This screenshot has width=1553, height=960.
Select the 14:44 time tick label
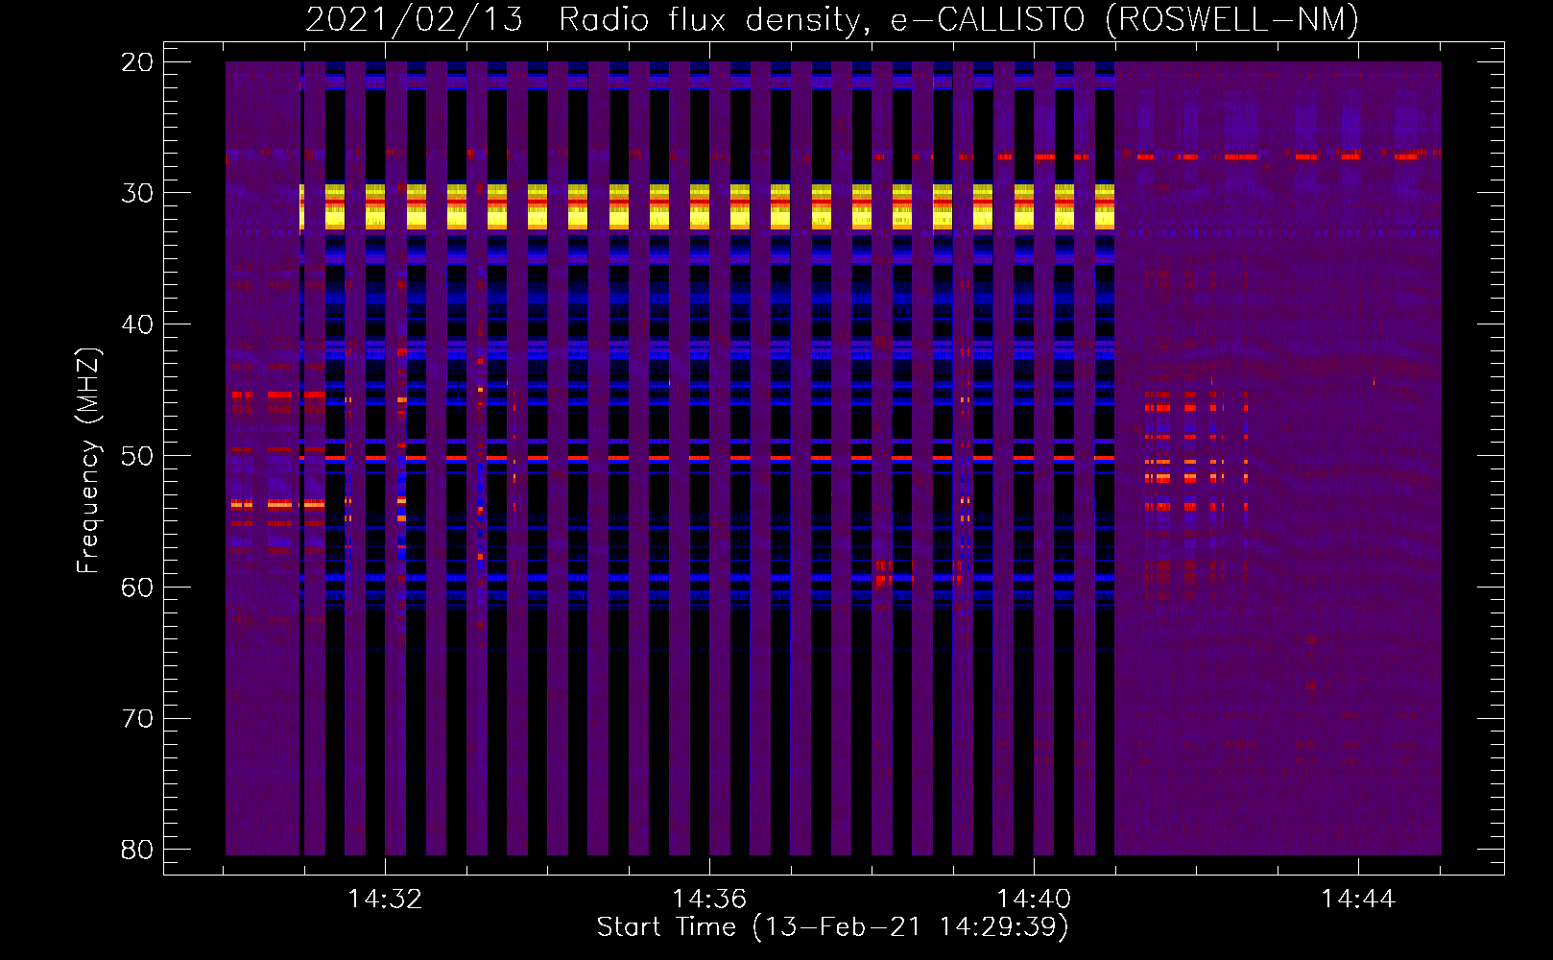click(x=1358, y=900)
